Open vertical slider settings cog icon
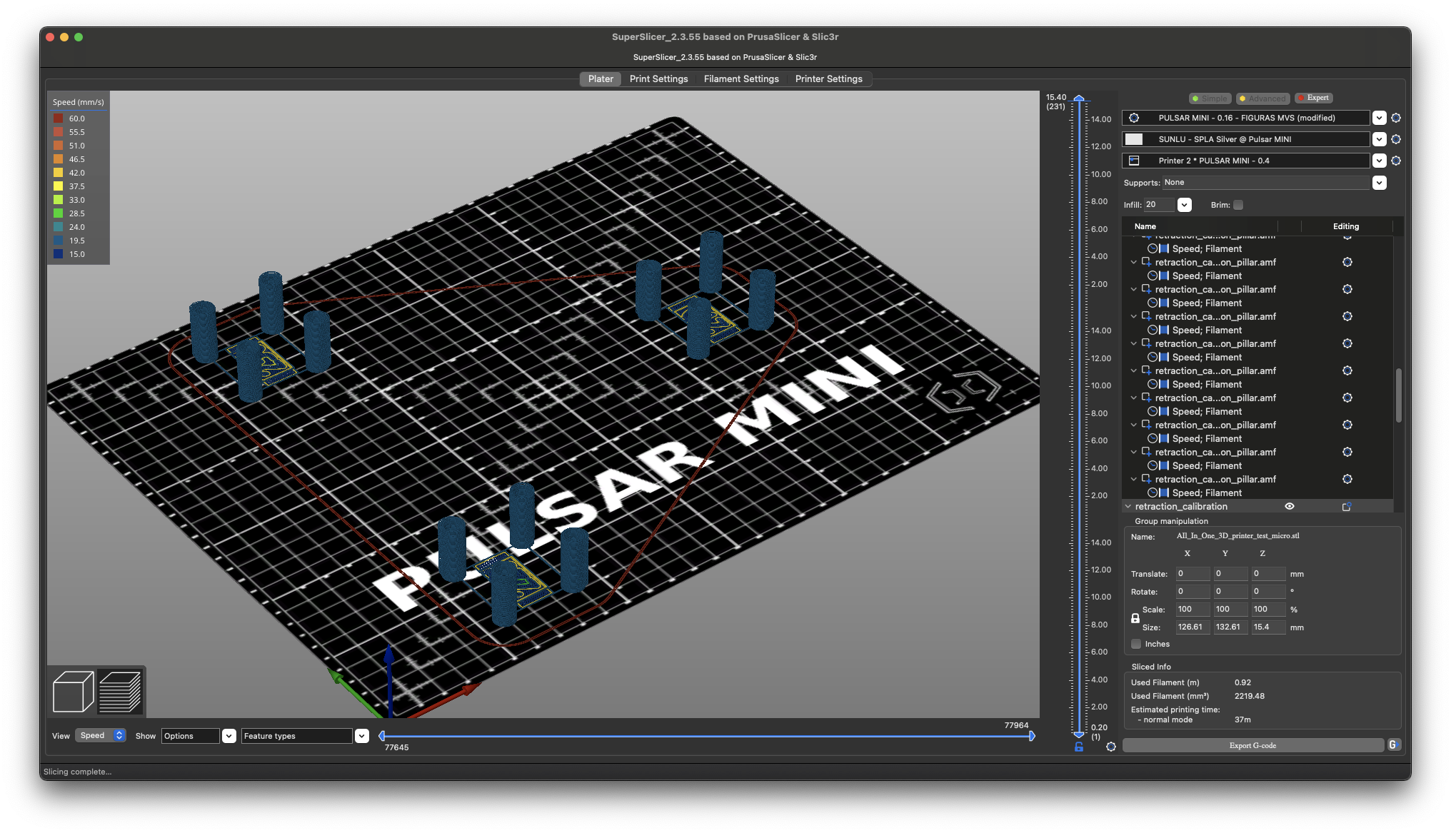 [x=1111, y=747]
